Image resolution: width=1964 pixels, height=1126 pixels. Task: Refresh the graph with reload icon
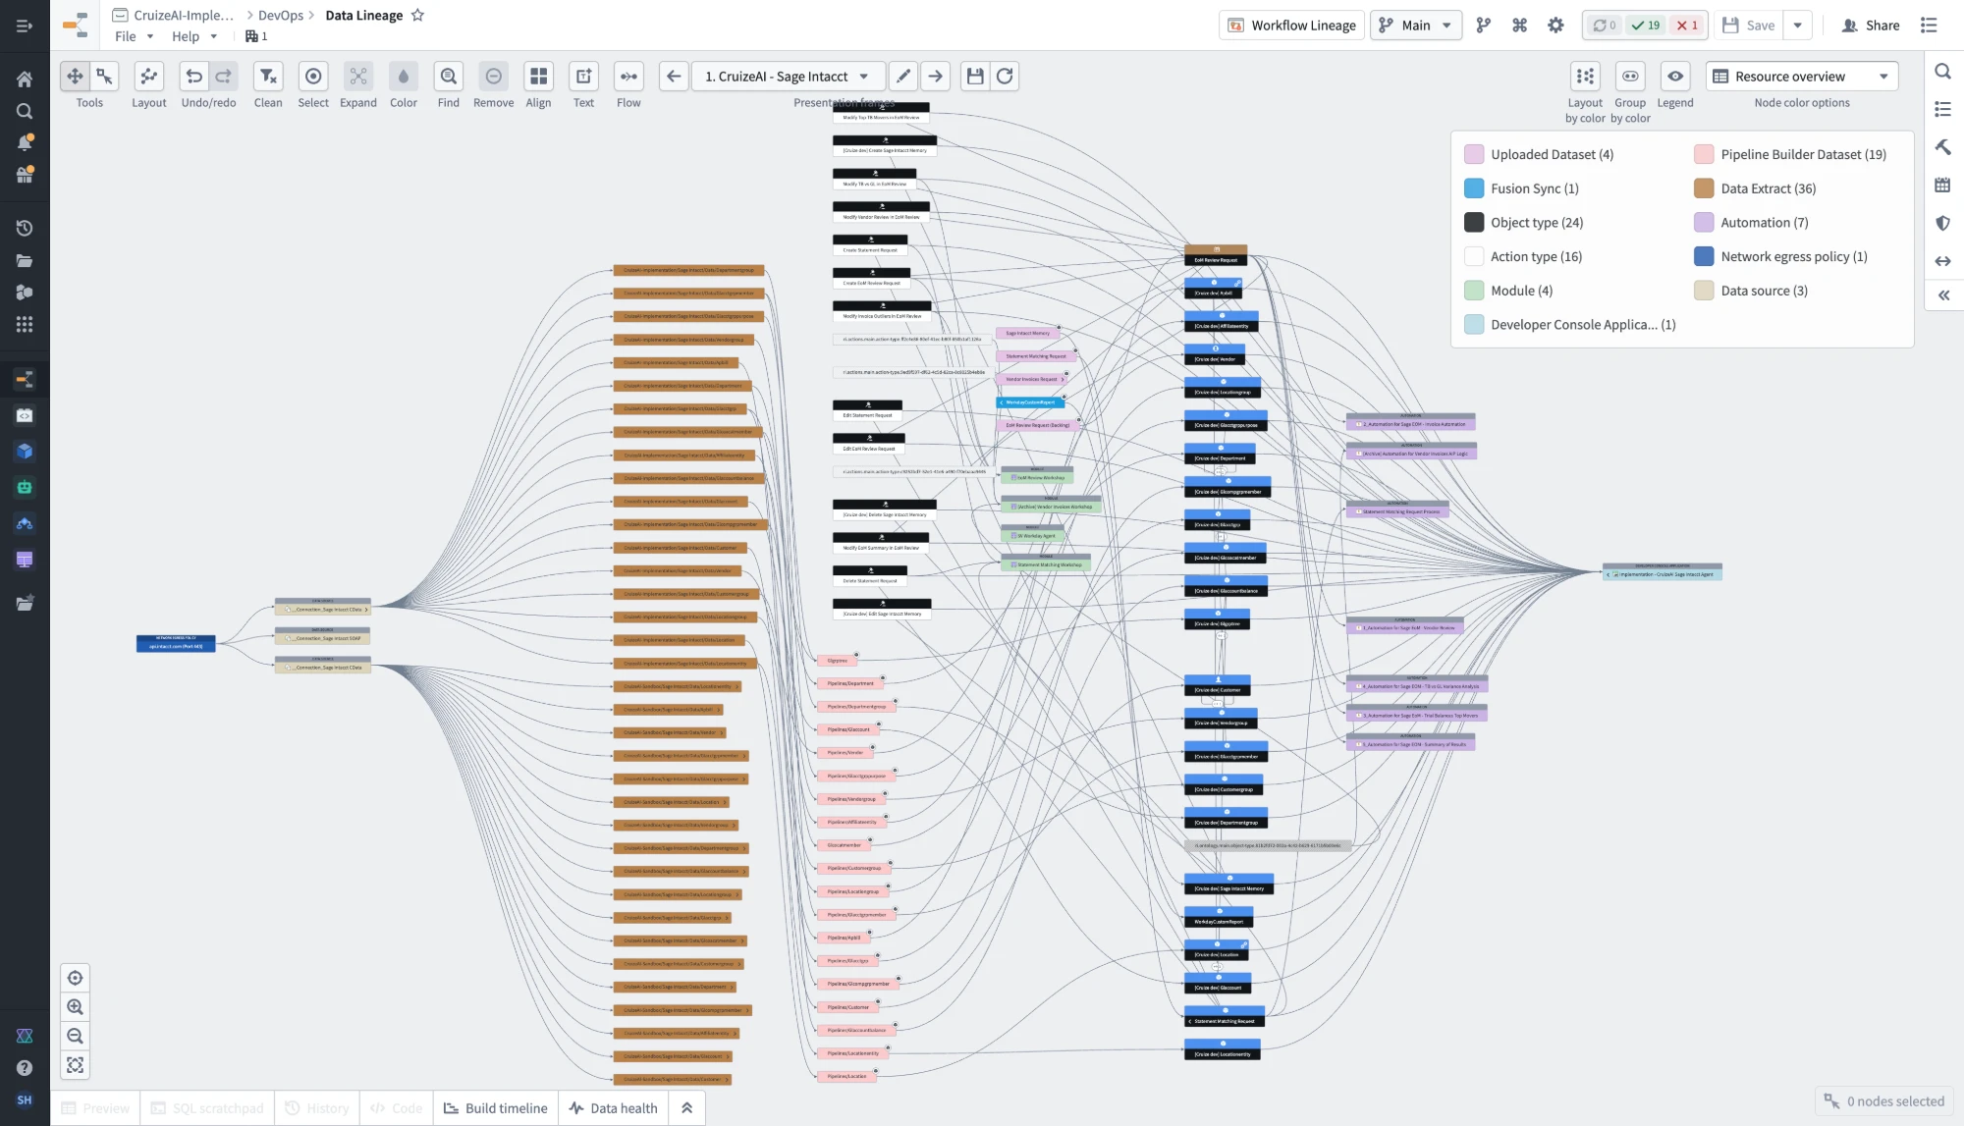coord(1005,77)
